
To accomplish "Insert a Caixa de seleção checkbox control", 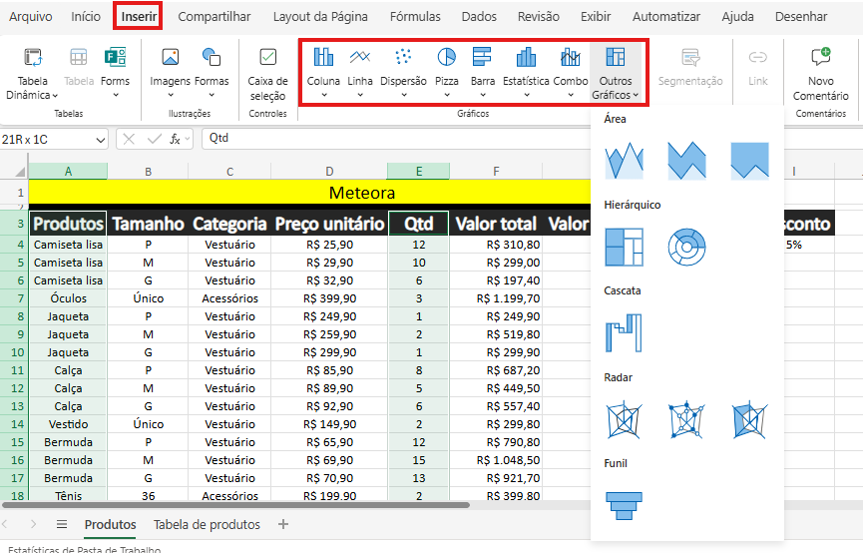I will click(268, 74).
